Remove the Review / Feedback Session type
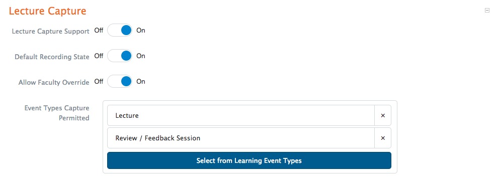 (383, 138)
